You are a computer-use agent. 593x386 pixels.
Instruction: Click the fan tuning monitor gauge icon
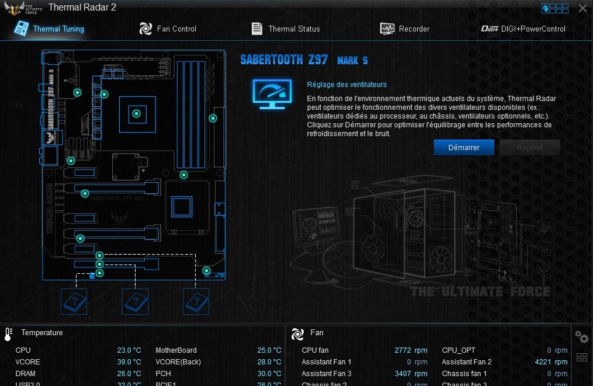point(272,94)
